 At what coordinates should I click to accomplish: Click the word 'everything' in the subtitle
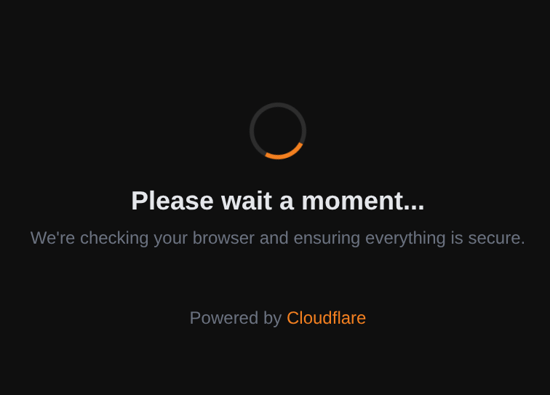pos(405,239)
